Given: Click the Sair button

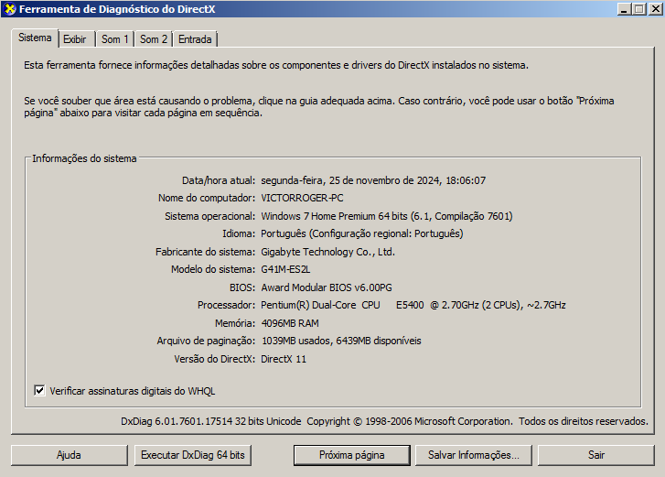Looking at the screenshot, I should point(595,455).
